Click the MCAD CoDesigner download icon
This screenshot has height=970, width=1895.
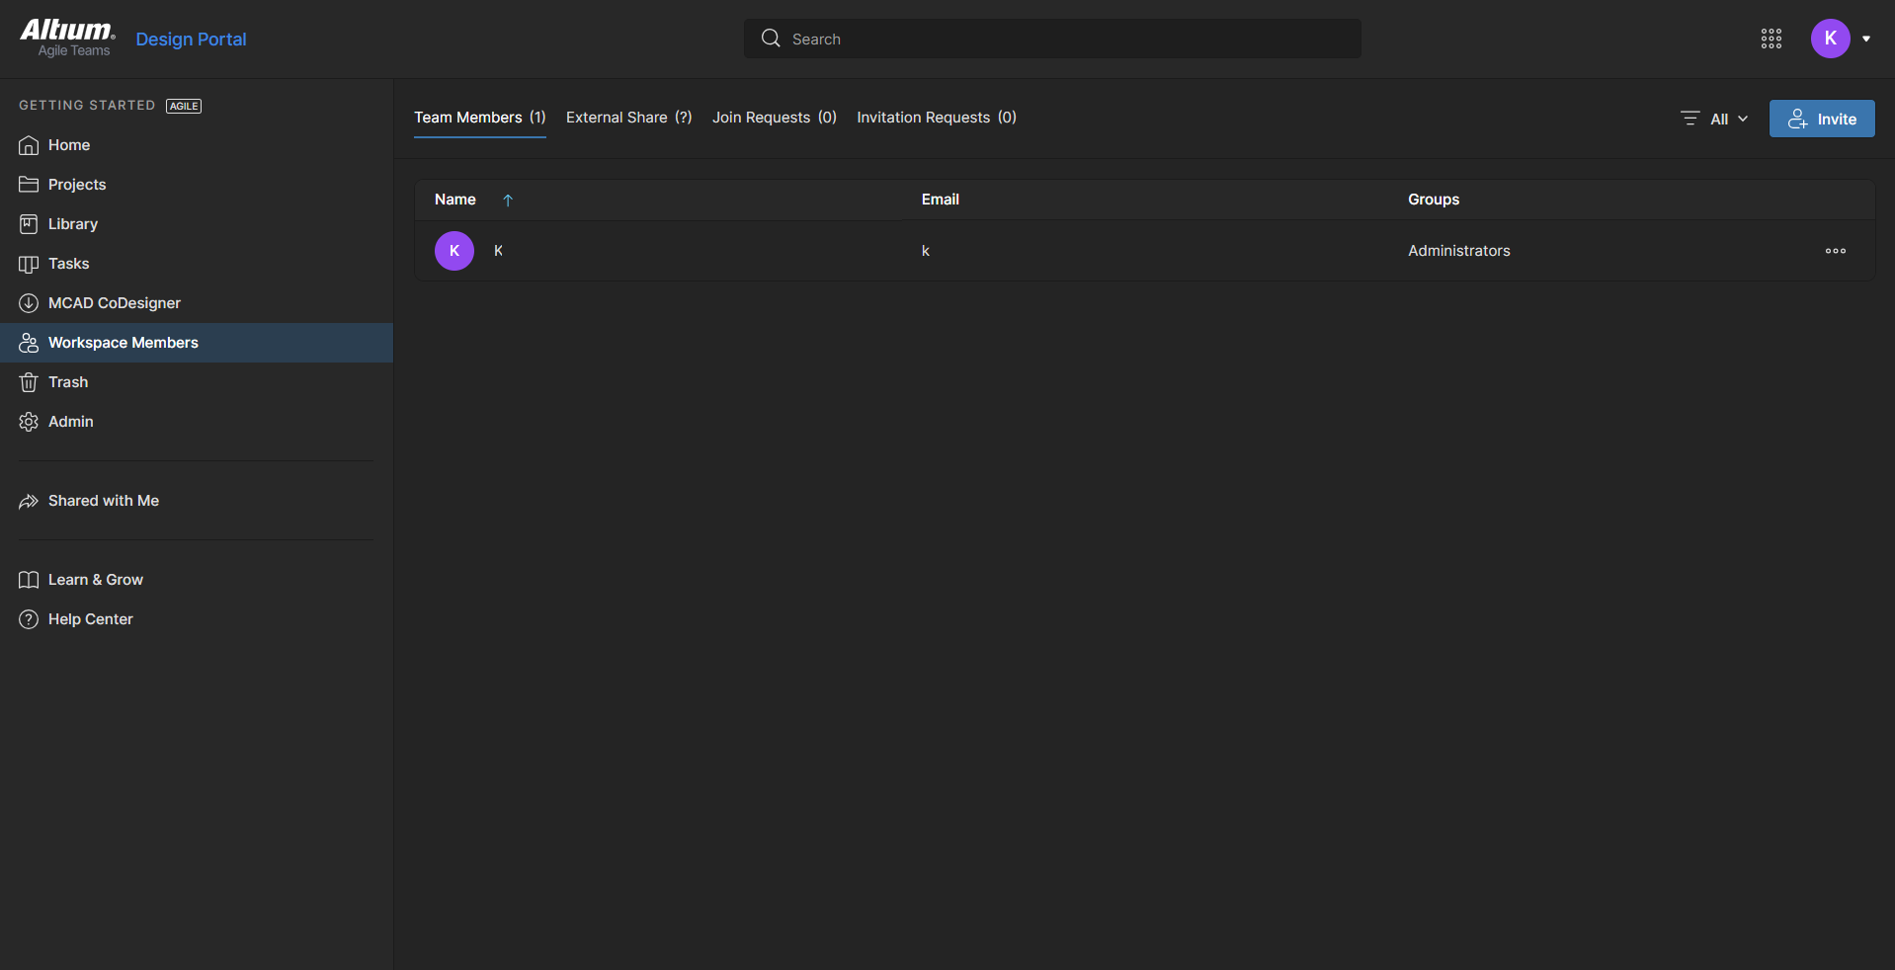(29, 303)
